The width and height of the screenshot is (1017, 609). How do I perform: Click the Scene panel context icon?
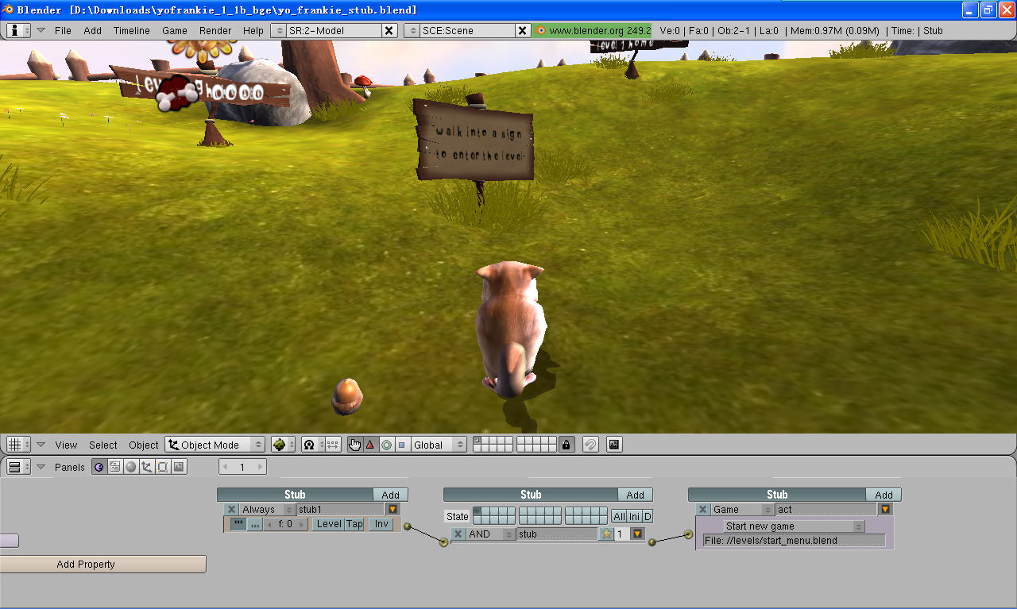[x=179, y=467]
